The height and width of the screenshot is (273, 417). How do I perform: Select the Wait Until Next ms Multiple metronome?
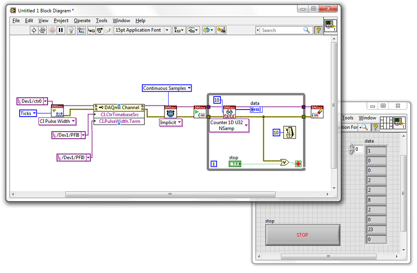[290, 133]
